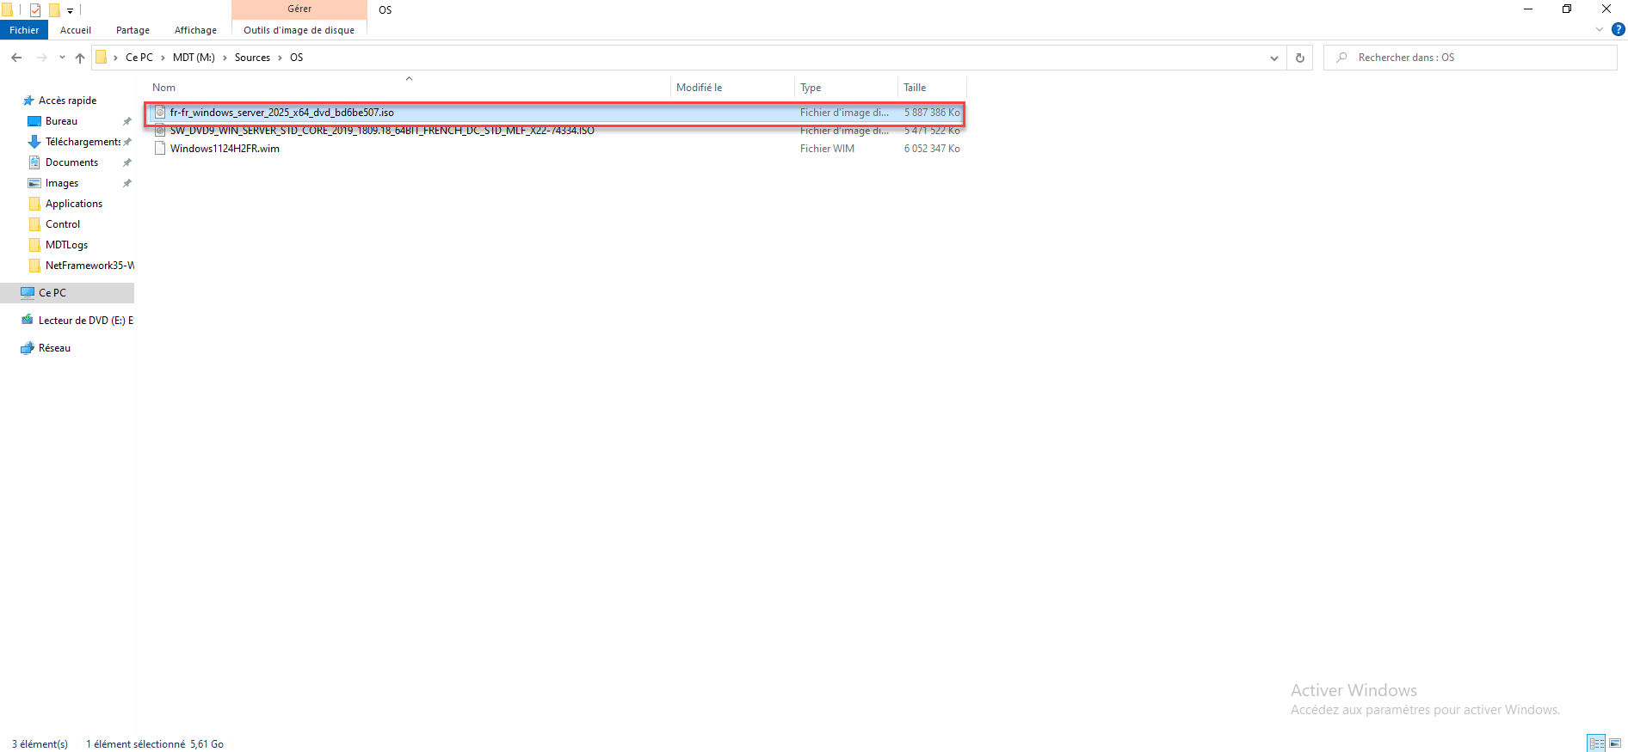Click the Properties quick access icon

pyautogui.click(x=35, y=10)
